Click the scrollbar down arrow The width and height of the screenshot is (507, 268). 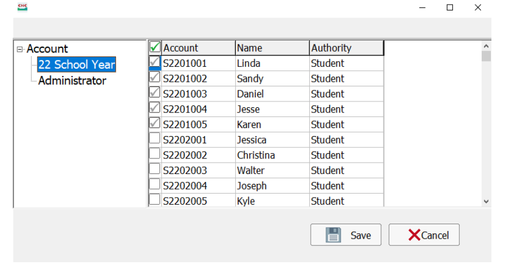(x=486, y=201)
